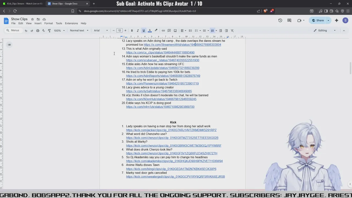Screen dimensions: 352x198
Task: Print the document with the printer icon
Action: pyautogui.click(x=38, y=31)
